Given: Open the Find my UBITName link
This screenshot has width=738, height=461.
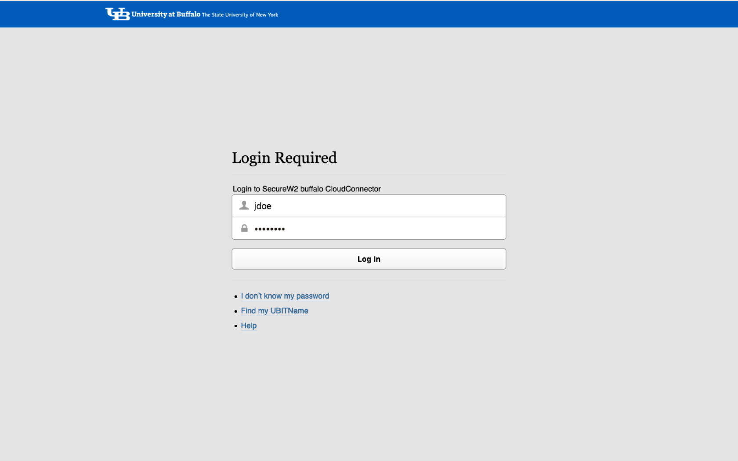Looking at the screenshot, I should click(274, 311).
